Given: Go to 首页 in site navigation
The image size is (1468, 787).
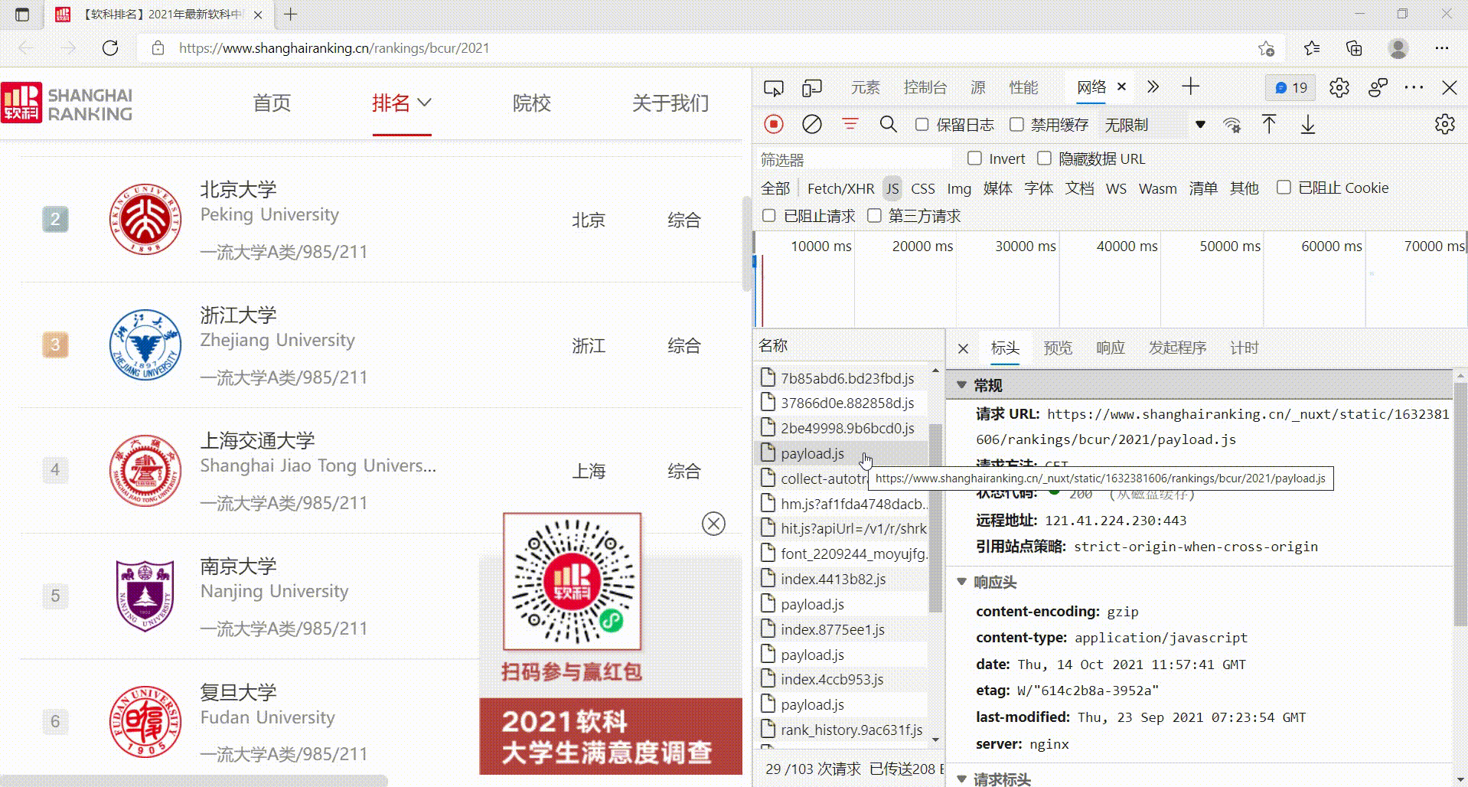Looking at the screenshot, I should [x=272, y=103].
